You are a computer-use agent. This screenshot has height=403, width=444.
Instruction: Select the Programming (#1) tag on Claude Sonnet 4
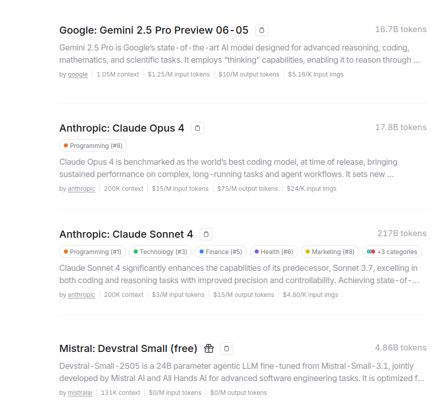92,252
